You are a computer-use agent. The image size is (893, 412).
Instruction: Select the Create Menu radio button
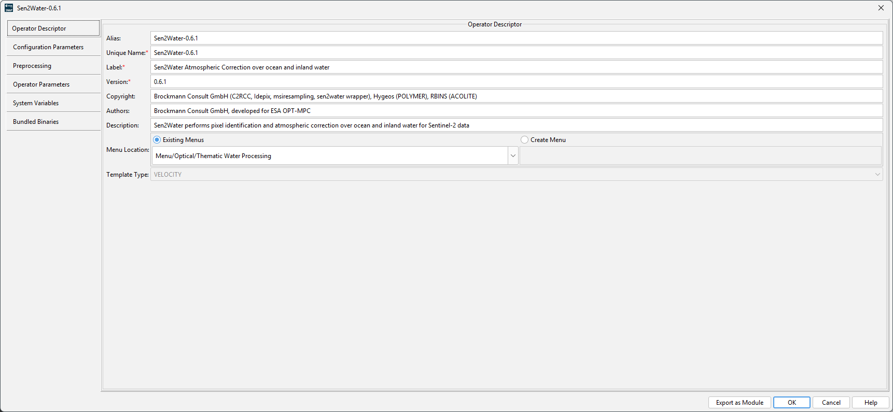(x=524, y=140)
